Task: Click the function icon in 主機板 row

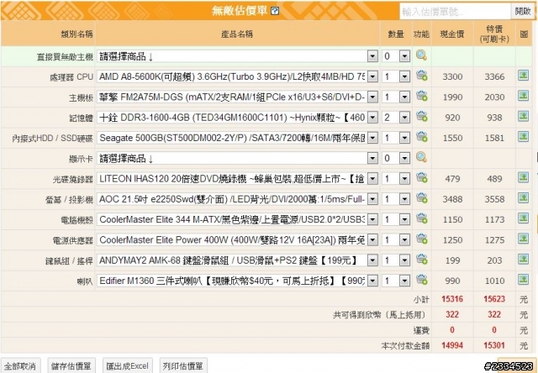Action: point(422,96)
